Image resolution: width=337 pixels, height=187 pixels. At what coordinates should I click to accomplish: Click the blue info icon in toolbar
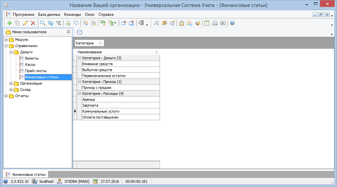232,23
